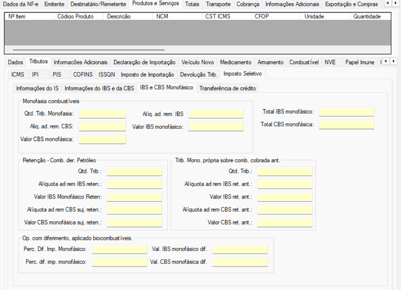Click the Código Produto column header

[79, 16]
